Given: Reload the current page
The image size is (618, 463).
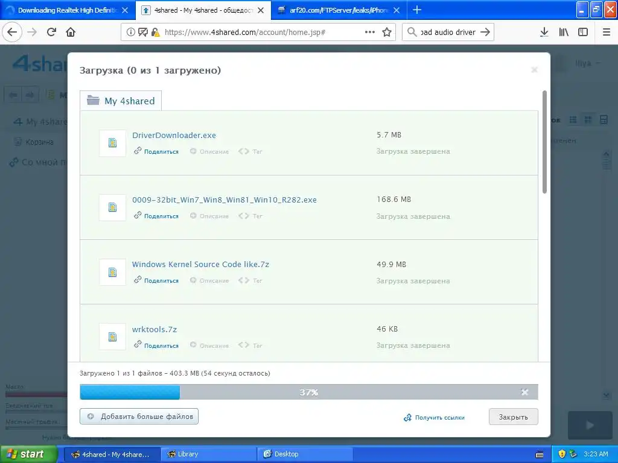Looking at the screenshot, I should tap(51, 32).
